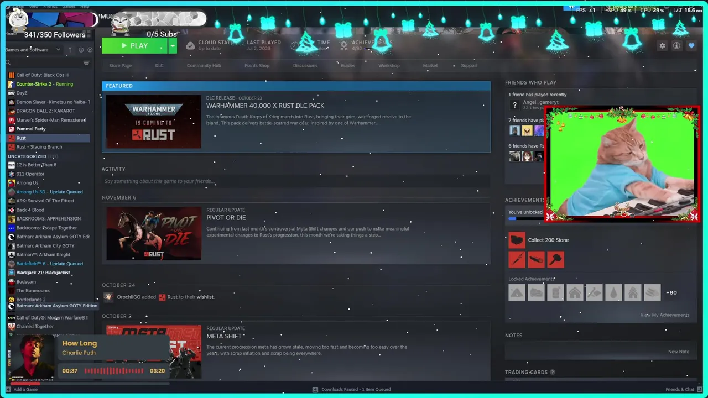708x398 pixels.
Task: Click the BACKROOMS: APPREHENSION game icon
Action: [11, 219]
